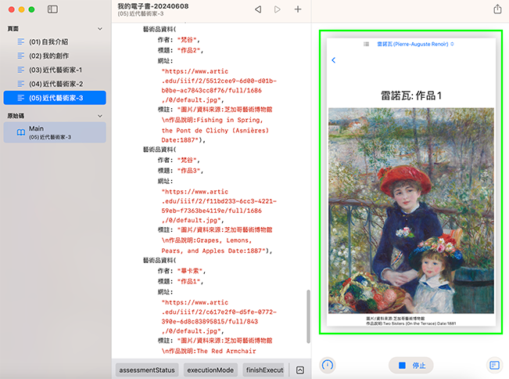Expand the code suggestion bar arrow
509x379 pixels.
(x=299, y=370)
